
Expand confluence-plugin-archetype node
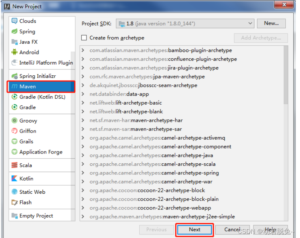tap(83, 59)
